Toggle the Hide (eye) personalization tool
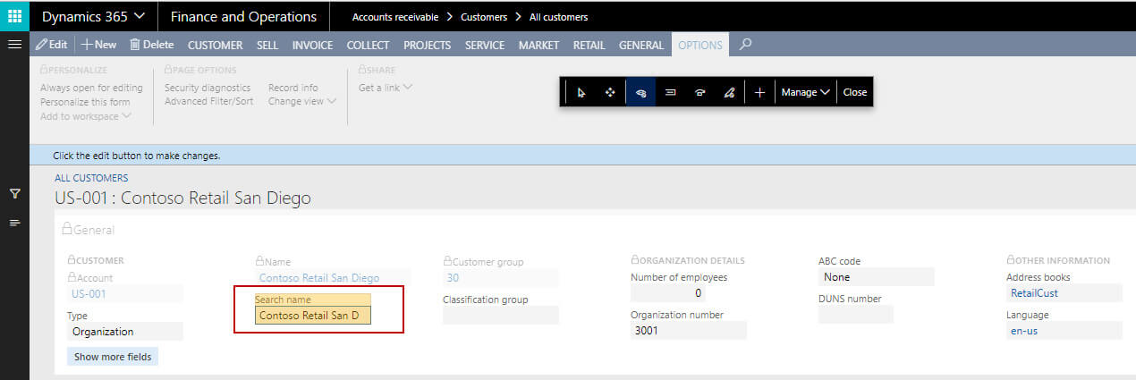The width and height of the screenshot is (1136, 380). tap(640, 92)
